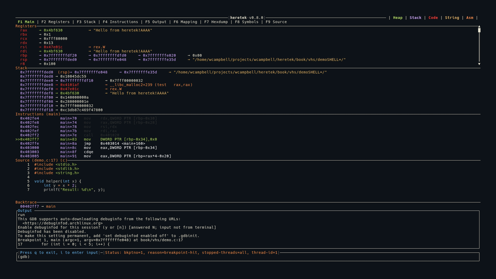496x279 pixels.
Task: Click source line #include <string.h>
Action: (57, 173)
